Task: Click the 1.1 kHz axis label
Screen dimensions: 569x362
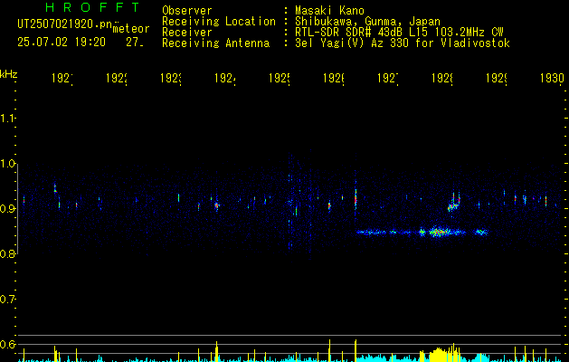Action: 7,119
